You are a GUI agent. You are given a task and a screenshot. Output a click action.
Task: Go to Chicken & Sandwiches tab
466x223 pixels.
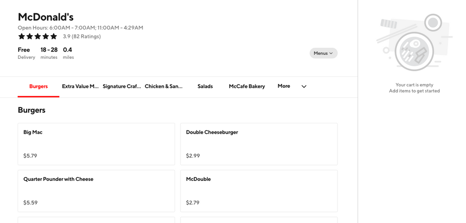pyautogui.click(x=164, y=86)
